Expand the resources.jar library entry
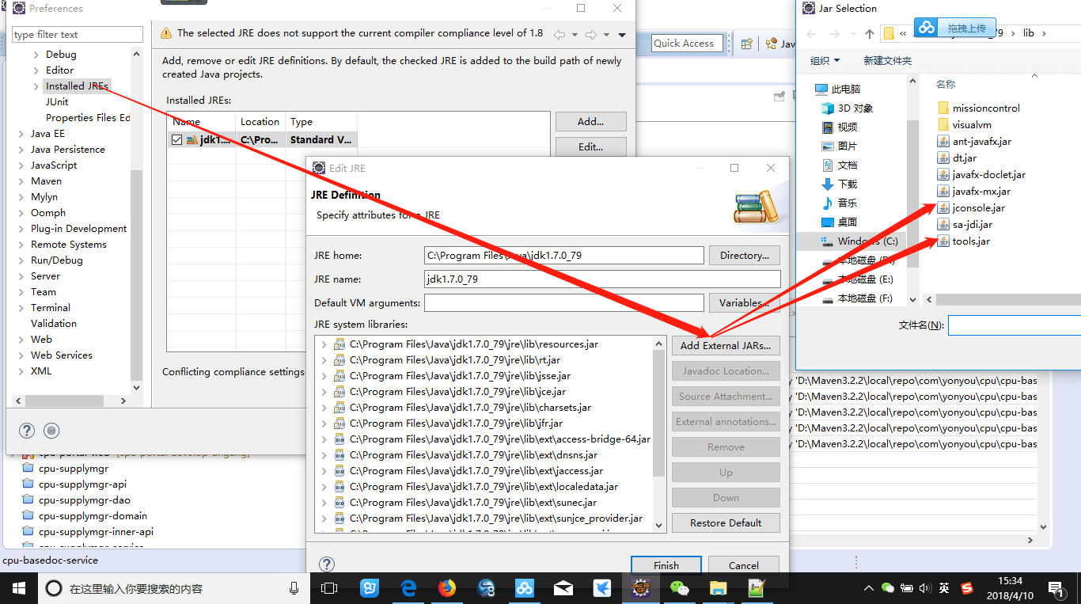Screen dimensions: 1081x604 point(321,344)
